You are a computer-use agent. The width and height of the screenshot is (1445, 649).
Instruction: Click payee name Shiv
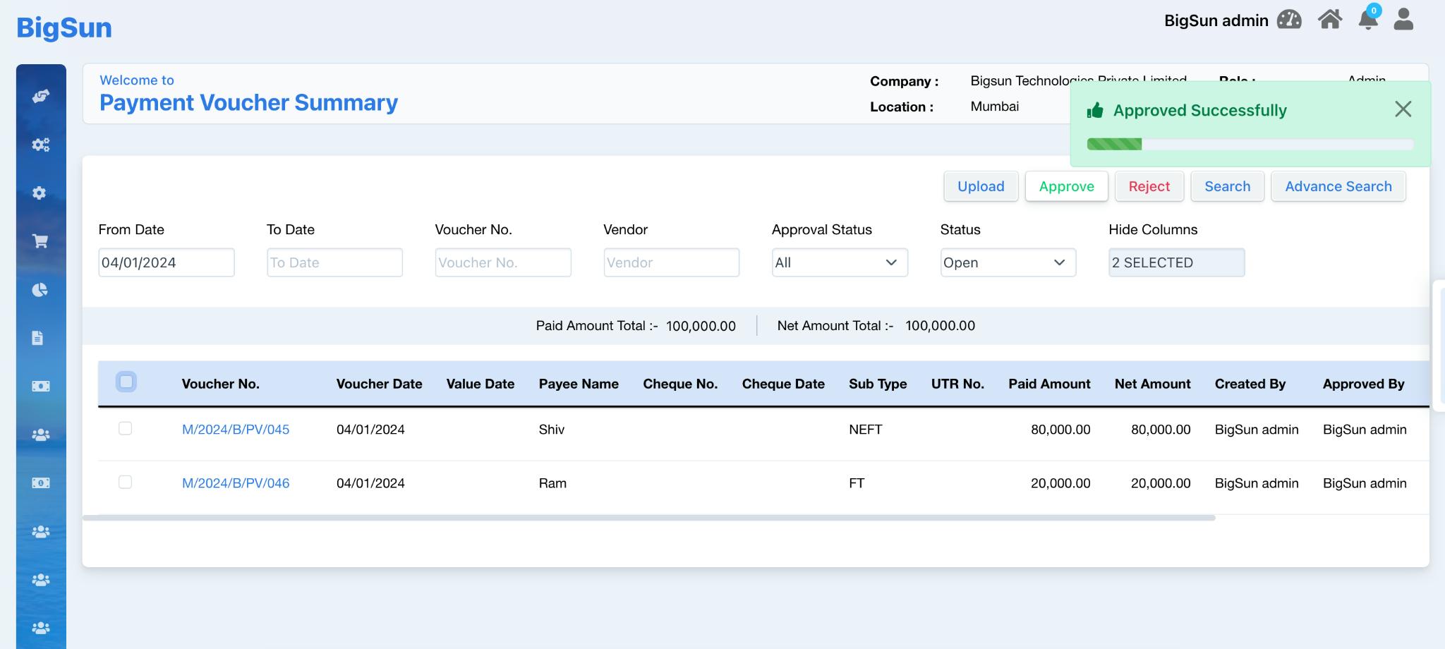(552, 430)
